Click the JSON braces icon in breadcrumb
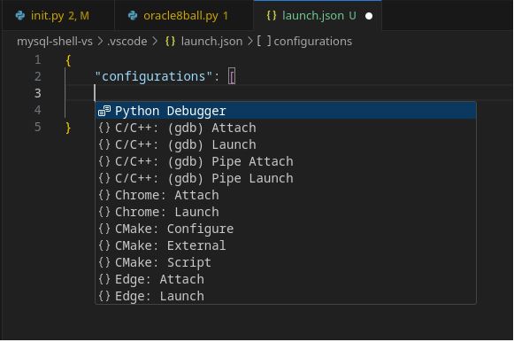 click(170, 42)
